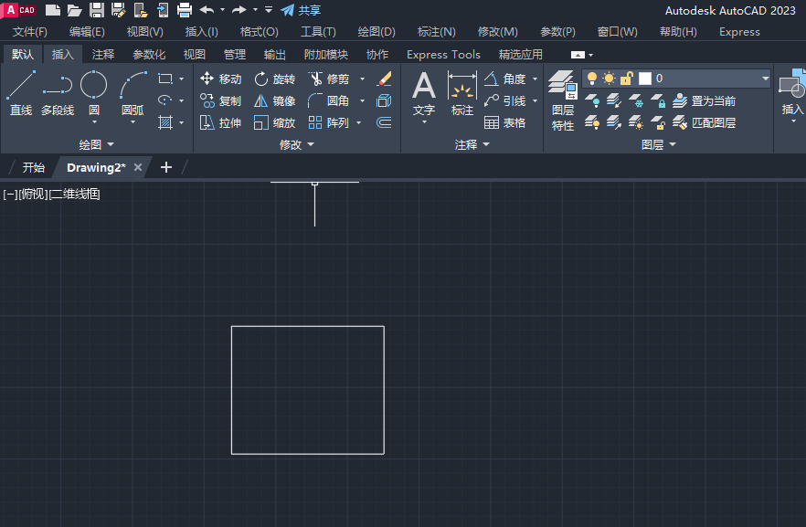
Task: Open 图层特性 layer properties manager
Action: 563,102
